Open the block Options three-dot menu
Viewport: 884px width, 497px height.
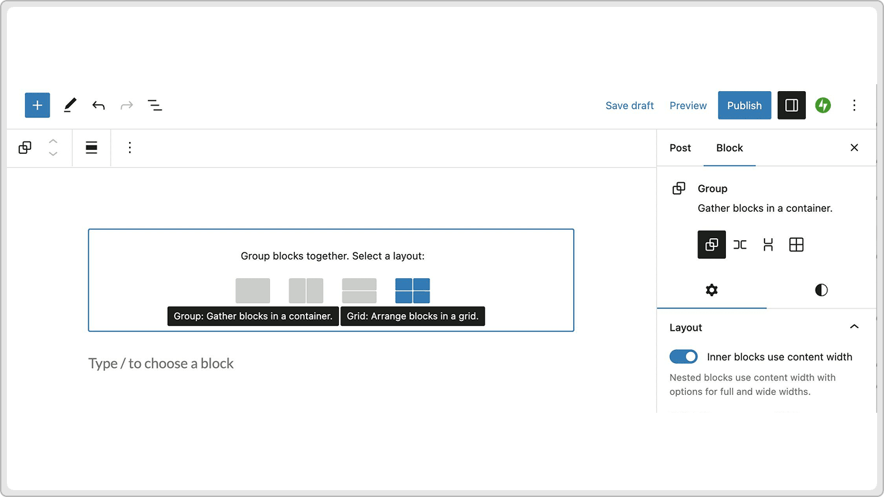click(130, 148)
